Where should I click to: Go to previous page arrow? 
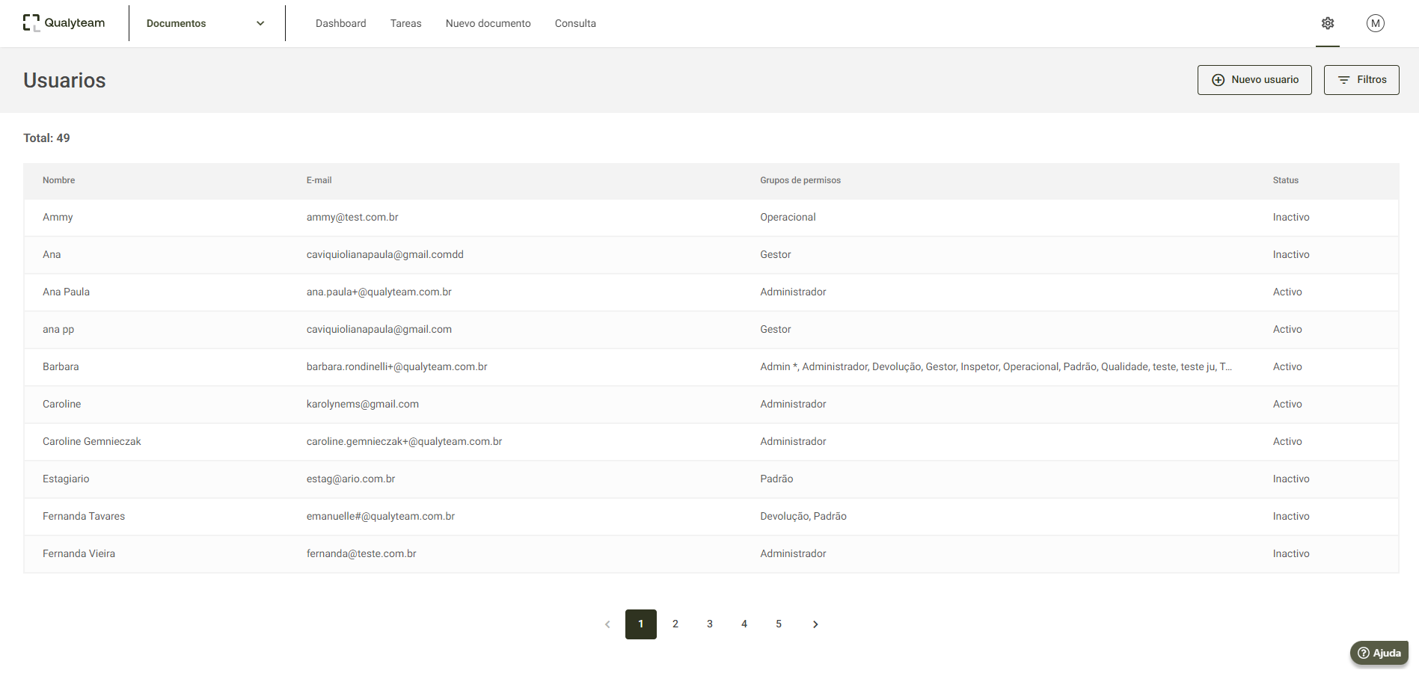click(x=607, y=624)
